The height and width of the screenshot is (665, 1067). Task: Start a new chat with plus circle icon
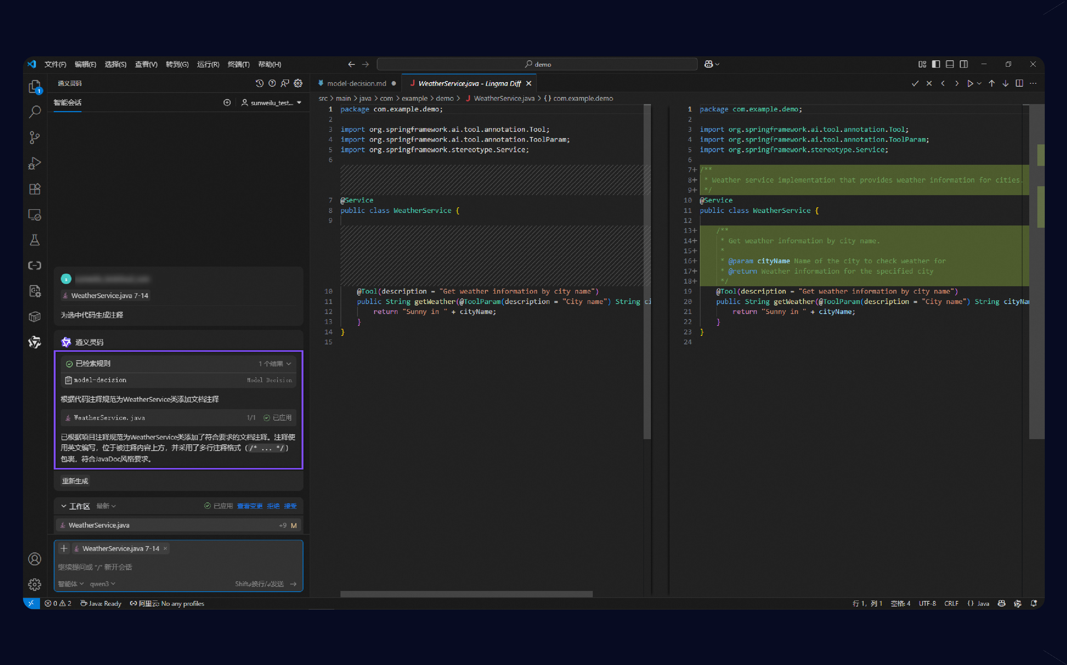click(227, 103)
